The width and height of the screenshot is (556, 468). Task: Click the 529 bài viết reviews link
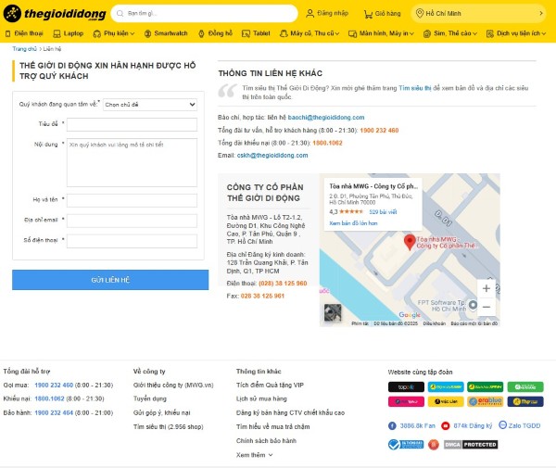coord(383,212)
